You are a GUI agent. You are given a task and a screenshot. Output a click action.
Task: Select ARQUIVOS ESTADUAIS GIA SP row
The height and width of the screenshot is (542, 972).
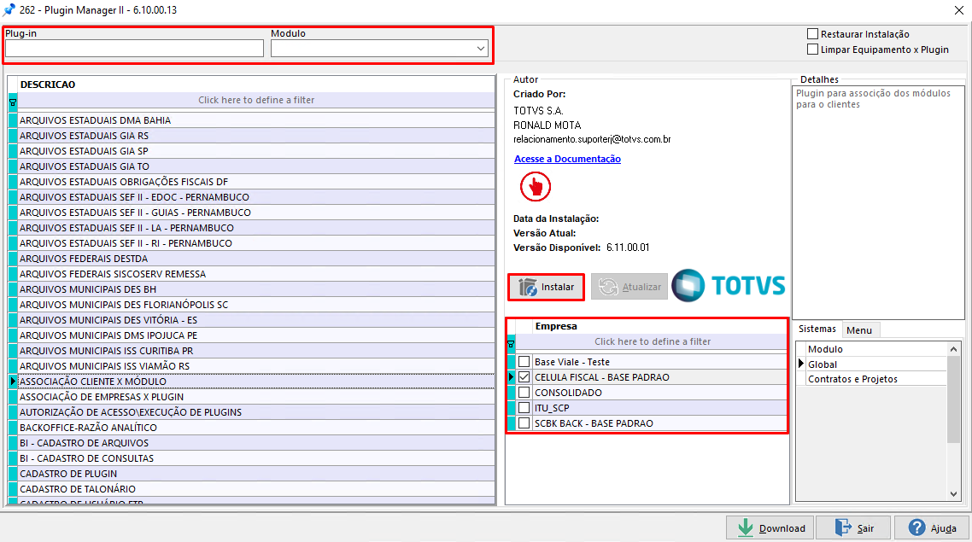click(256, 151)
